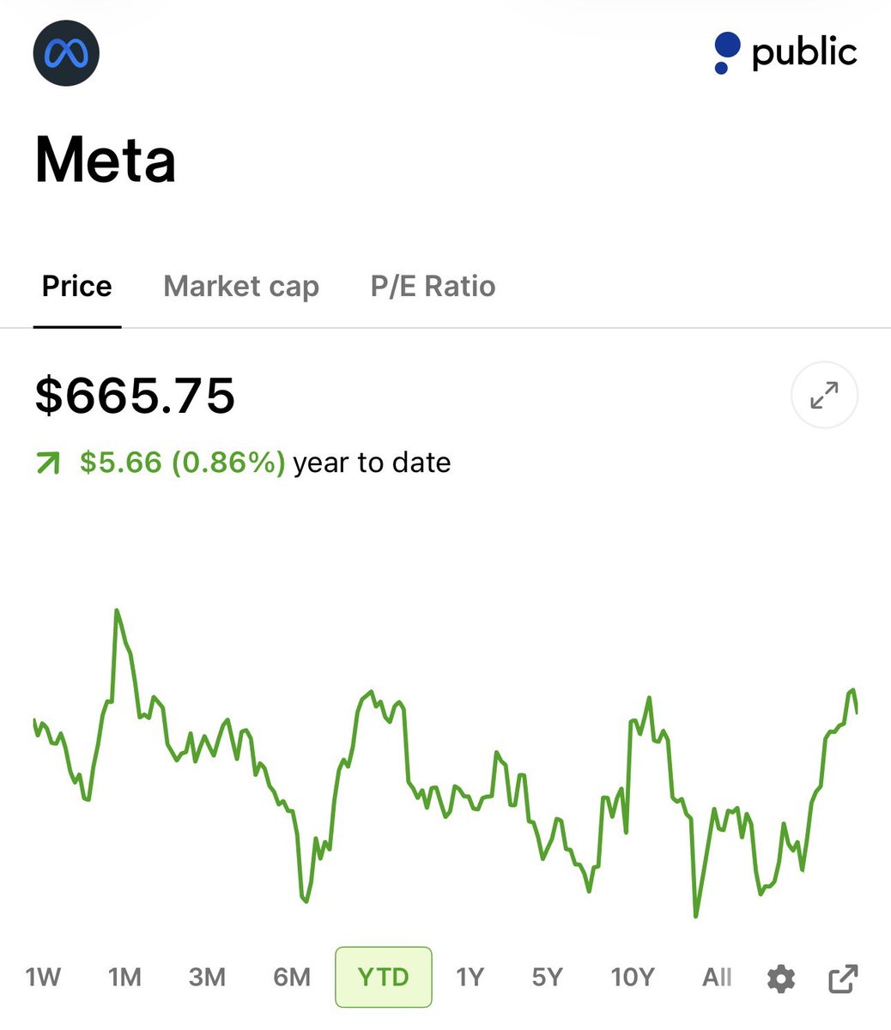Switch to the Price tab
The width and height of the screenshot is (891, 1030).
(77, 286)
